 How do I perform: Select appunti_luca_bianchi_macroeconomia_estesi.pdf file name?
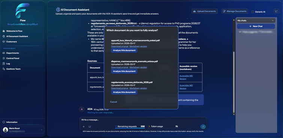pos(135,40)
